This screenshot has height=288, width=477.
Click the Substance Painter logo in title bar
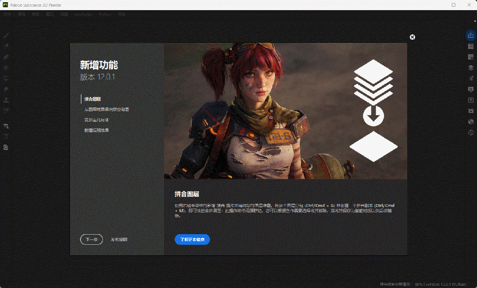coord(5,5)
